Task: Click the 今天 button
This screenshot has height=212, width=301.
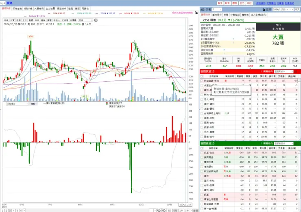Action: [297, 9]
